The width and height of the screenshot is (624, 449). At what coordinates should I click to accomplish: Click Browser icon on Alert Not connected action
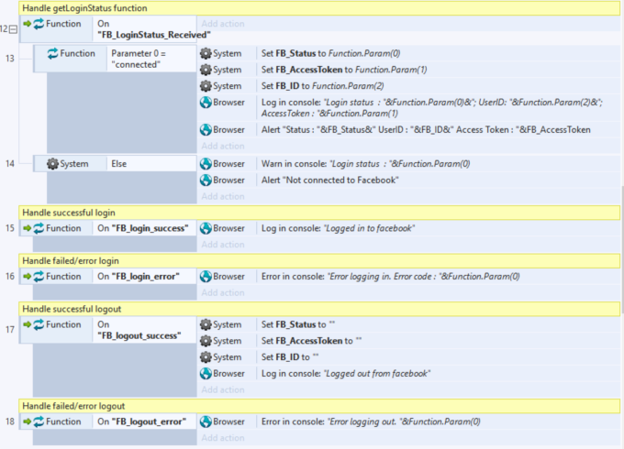tap(206, 181)
